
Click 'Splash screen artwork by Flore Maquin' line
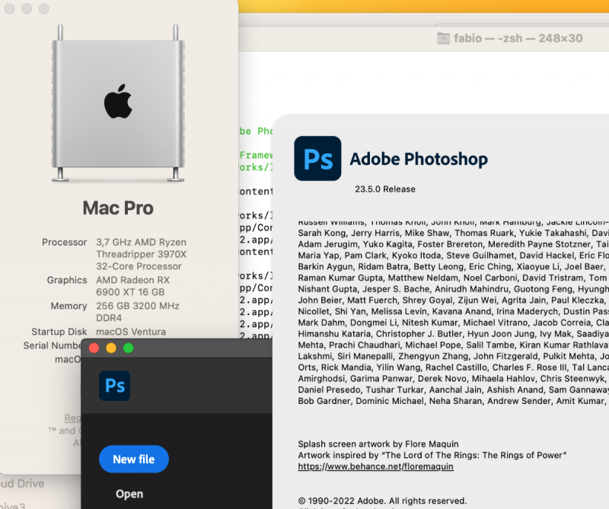pyautogui.click(x=378, y=444)
